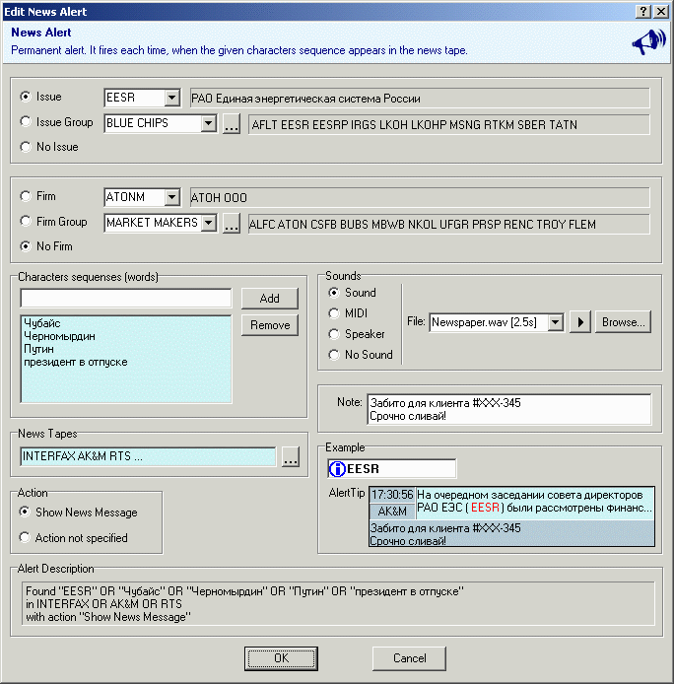Click the red EESR text in AlertTip
Image resolution: width=674 pixels, height=684 pixels.
tap(485, 508)
